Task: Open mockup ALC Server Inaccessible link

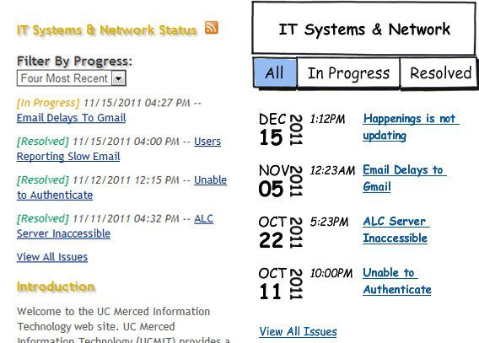Action: (396, 229)
